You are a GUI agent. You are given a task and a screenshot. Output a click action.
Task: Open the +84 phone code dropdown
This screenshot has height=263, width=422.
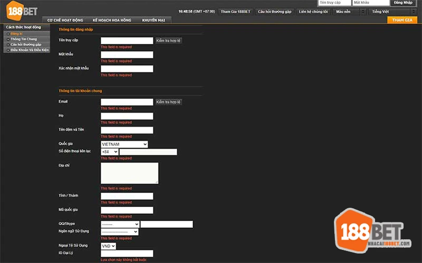pos(110,152)
